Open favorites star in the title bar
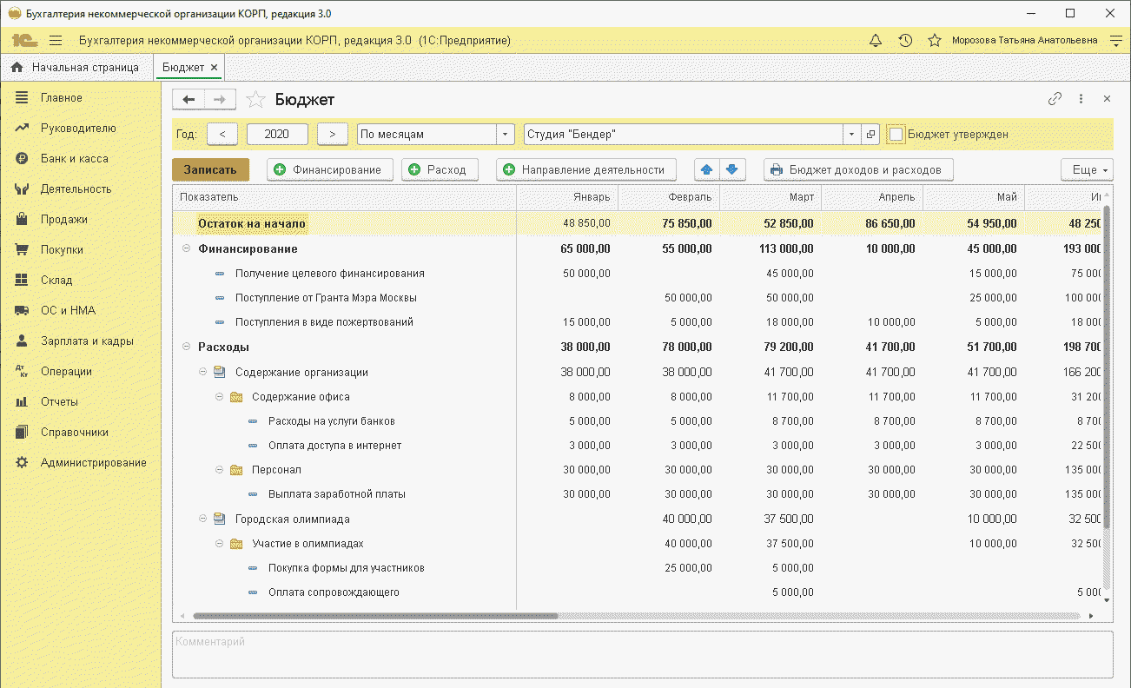This screenshot has width=1131, height=688. coord(935,40)
